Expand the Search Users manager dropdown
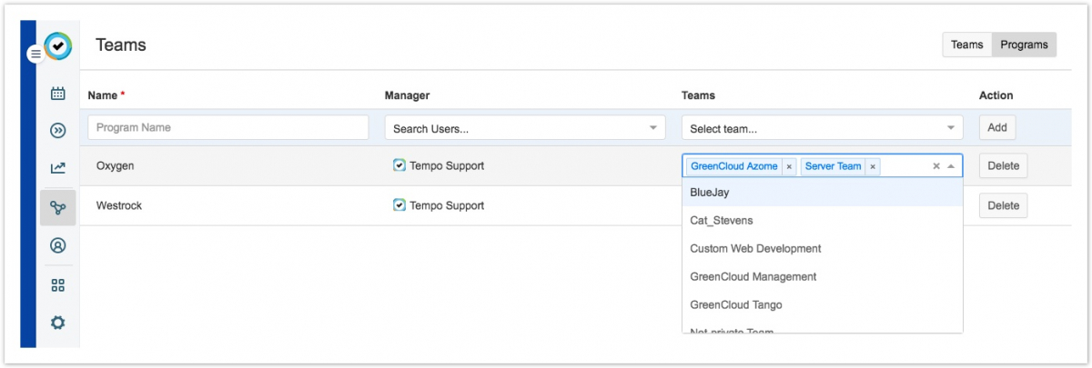This screenshot has height=368, width=1092. click(x=652, y=128)
